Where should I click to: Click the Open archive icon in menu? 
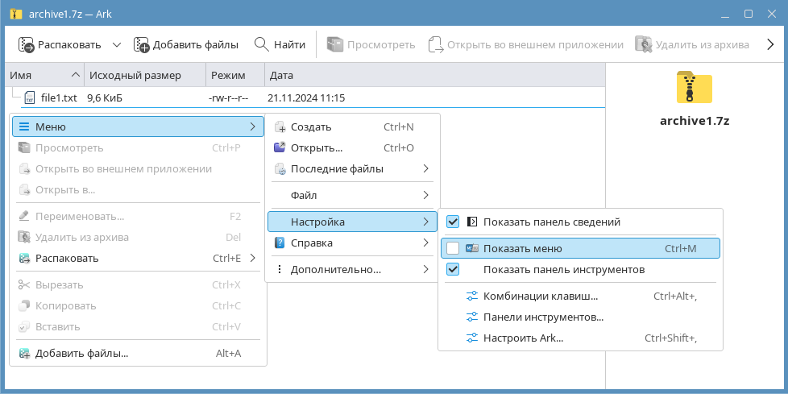pyautogui.click(x=280, y=148)
